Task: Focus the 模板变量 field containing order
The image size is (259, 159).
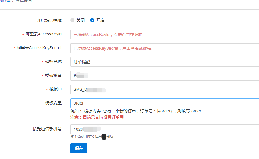Action: 164,103
